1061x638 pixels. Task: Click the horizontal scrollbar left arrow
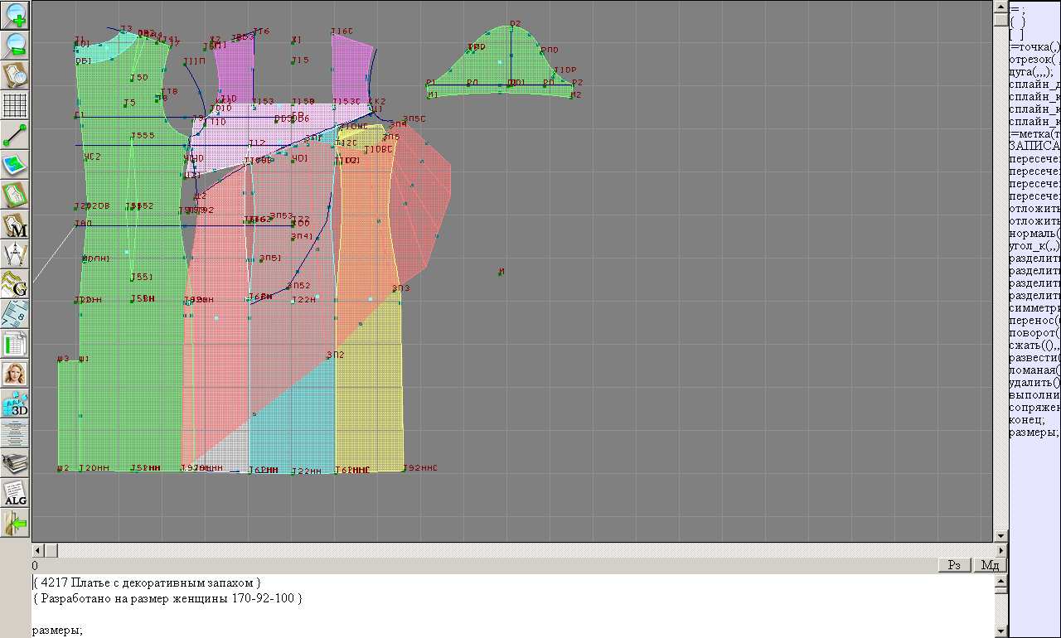[37, 550]
